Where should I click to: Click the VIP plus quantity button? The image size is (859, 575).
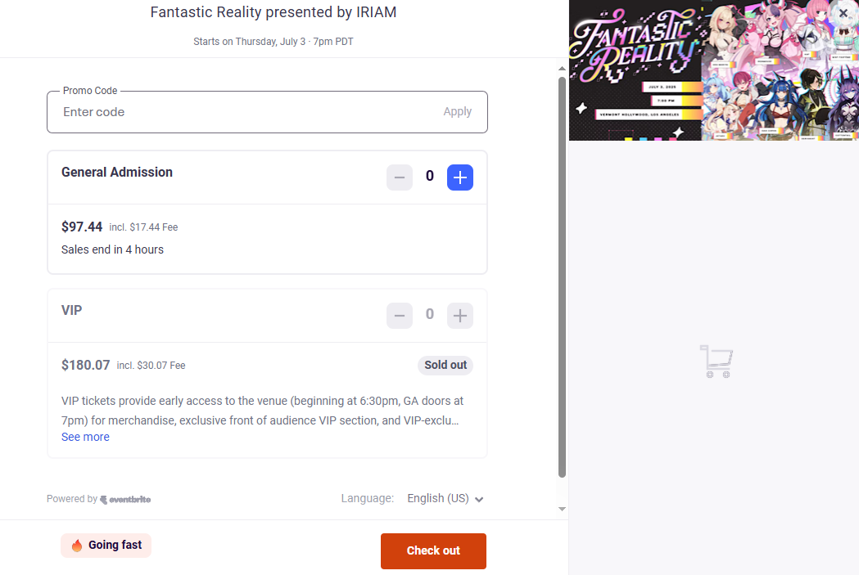(x=460, y=316)
